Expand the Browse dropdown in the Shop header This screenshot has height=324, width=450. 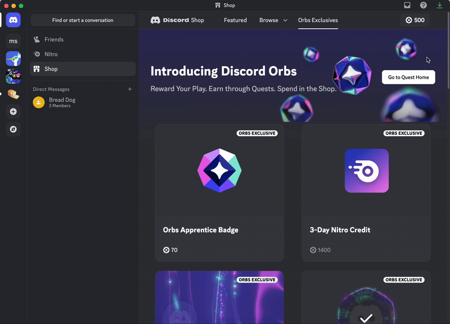tap(273, 20)
